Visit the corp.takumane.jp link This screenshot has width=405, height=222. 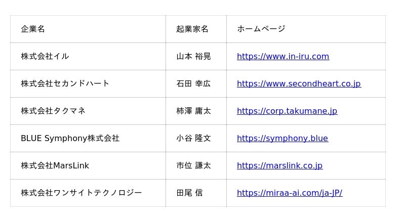click(287, 111)
